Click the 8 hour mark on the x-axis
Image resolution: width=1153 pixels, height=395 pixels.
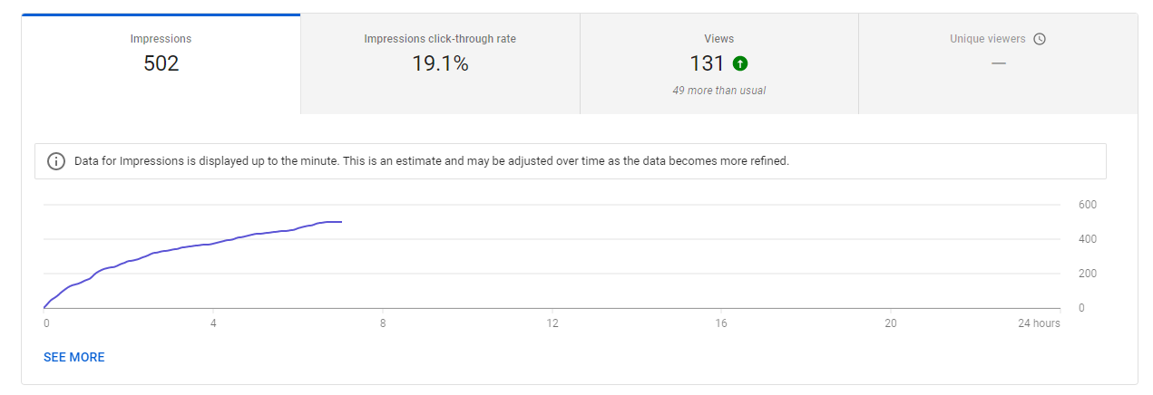383,323
